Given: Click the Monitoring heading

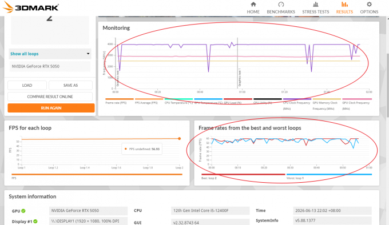Looking at the screenshot, I should [x=116, y=28].
